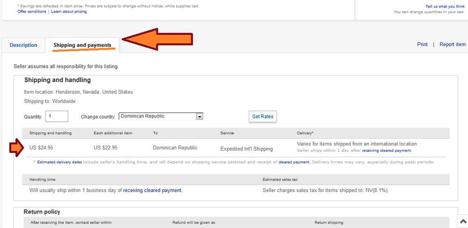
Task: Select the Shipping and payments tab
Action: pyautogui.click(x=82, y=45)
